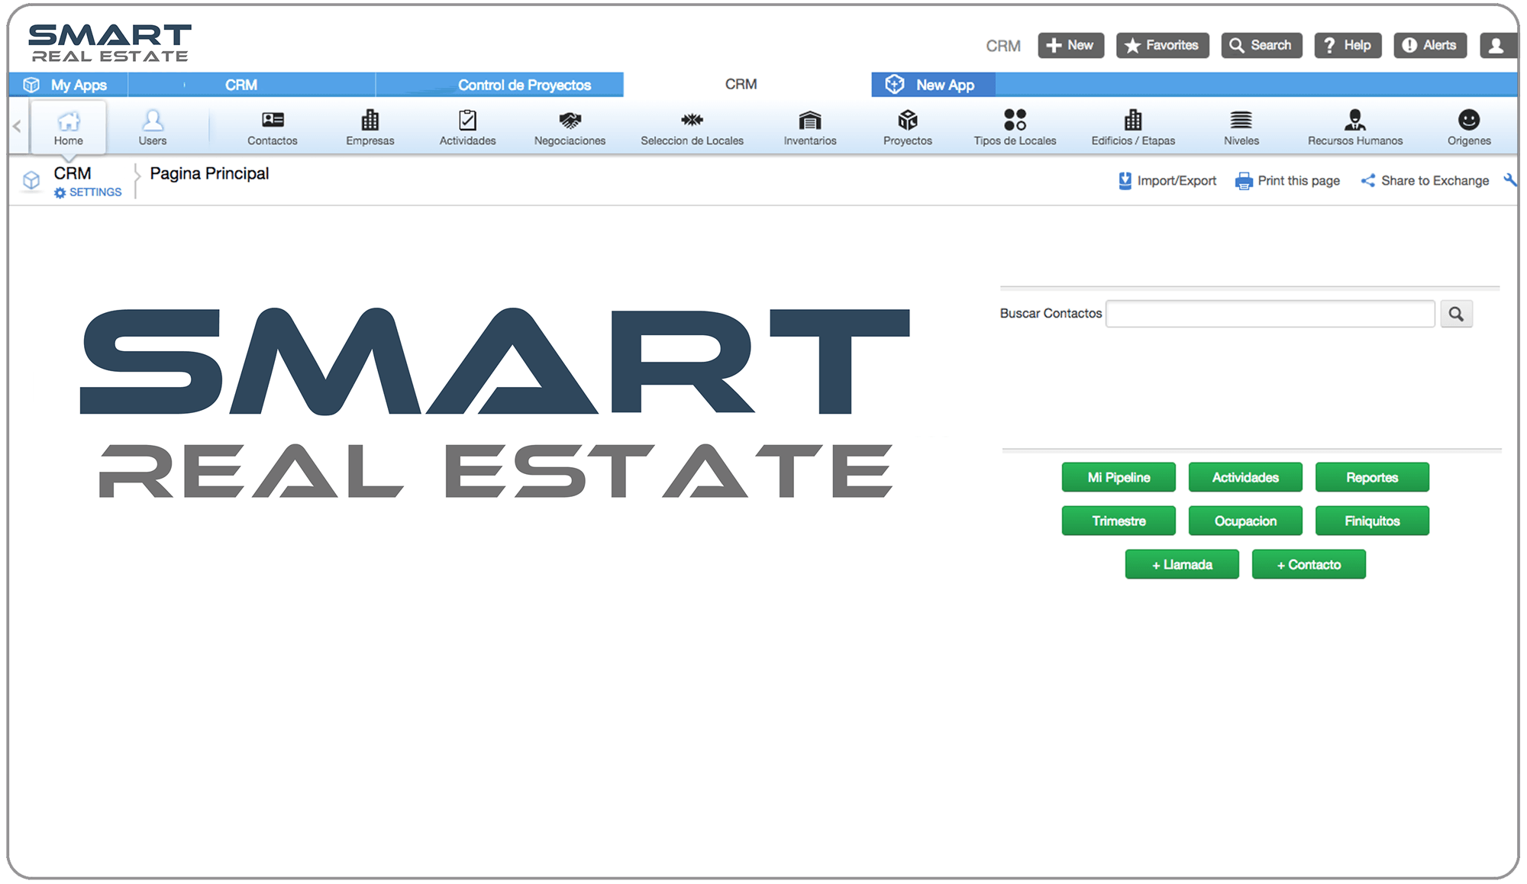
Task: Select the Contactos icon in the toolbar
Action: click(x=273, y=126)
